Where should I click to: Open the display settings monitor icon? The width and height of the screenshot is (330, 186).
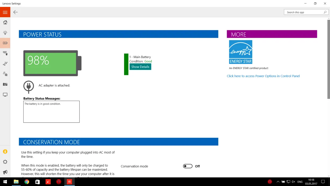5,95
